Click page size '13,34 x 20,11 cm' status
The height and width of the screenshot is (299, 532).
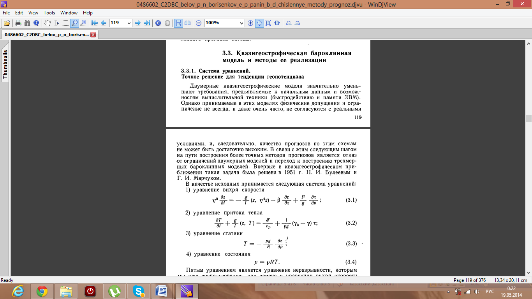tap(511, 280)
